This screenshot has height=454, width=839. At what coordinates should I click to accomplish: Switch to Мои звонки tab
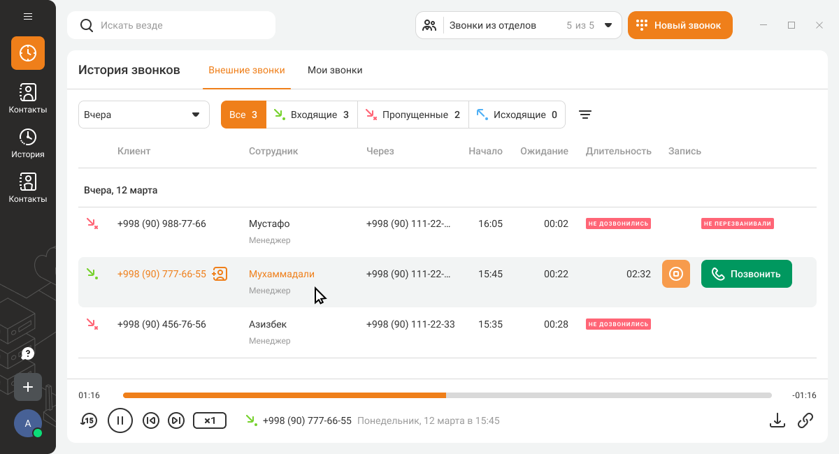(x=335, y=70)
